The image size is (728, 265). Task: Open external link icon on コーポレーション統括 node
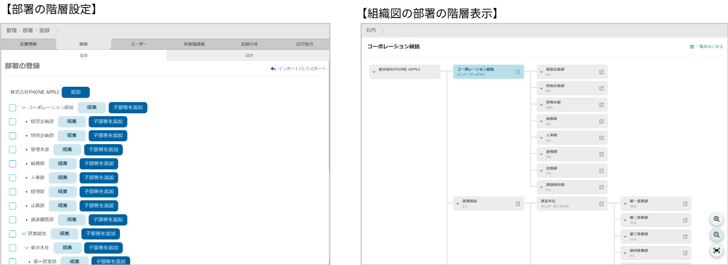coord(518,72)
